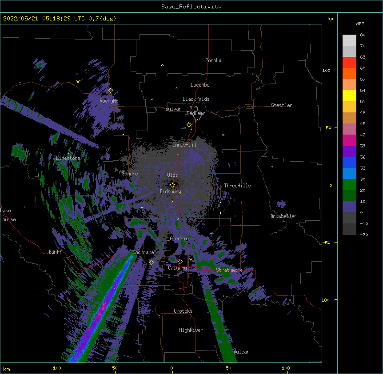Click the white plus marker northwest of Drumheller
Image resolution: width=383 pixels, height=374 pixels.
pos(272,167)
